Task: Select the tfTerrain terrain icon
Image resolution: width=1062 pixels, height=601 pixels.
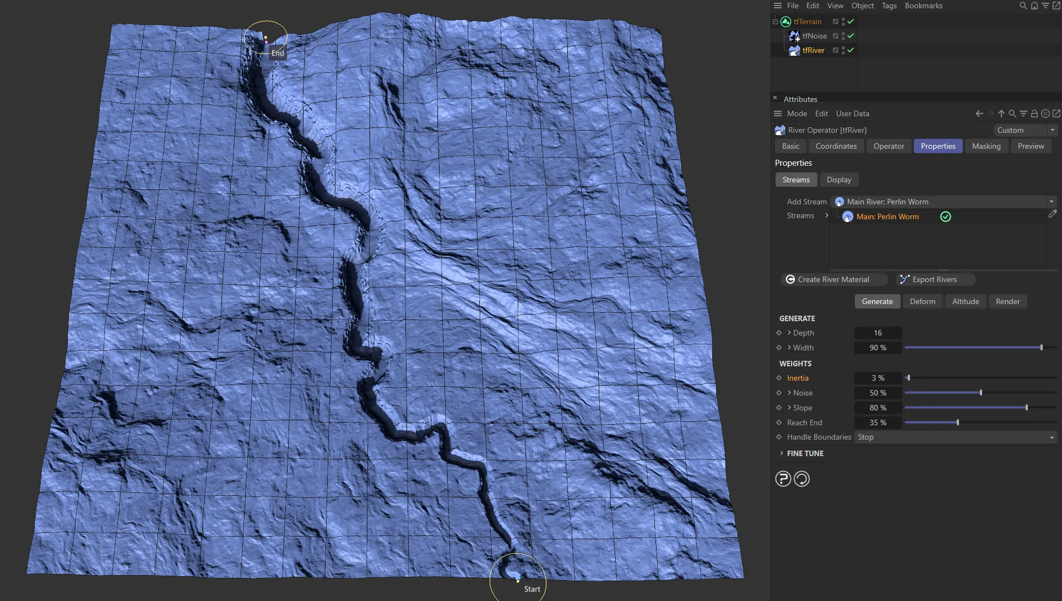Action: pyautogui.click(x=785, y=21)
